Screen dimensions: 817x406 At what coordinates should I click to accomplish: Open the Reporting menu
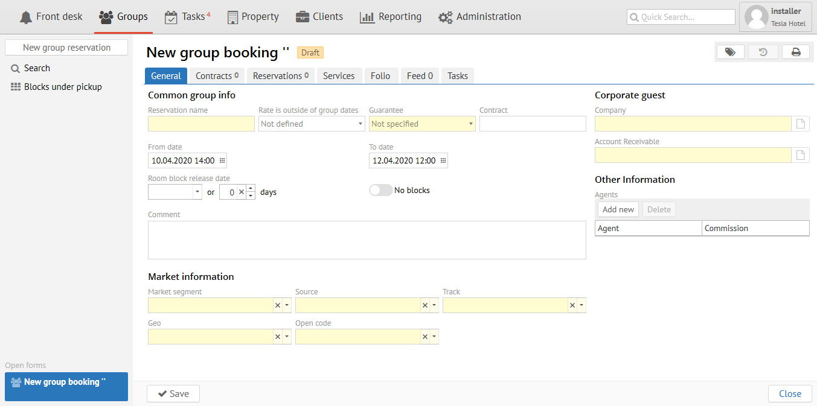tap(391, 17)
